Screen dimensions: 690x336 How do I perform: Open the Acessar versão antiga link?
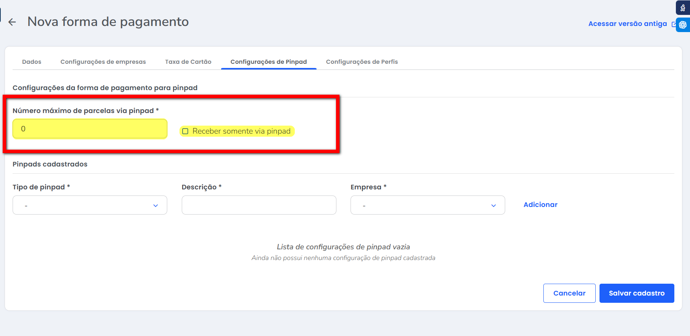tap(627, 24)
